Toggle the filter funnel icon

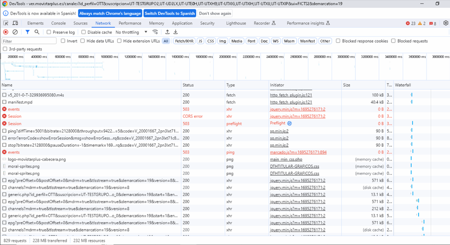[27, 32]
